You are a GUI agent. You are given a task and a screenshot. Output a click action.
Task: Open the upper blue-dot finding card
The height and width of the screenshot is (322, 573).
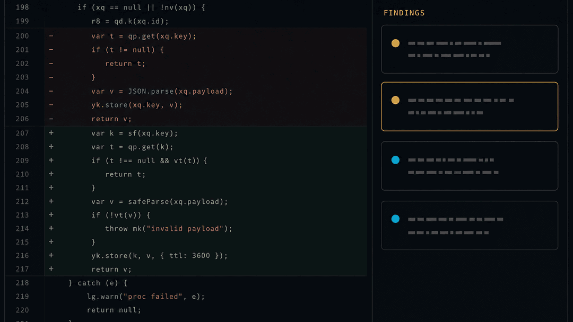pos(470,166)
